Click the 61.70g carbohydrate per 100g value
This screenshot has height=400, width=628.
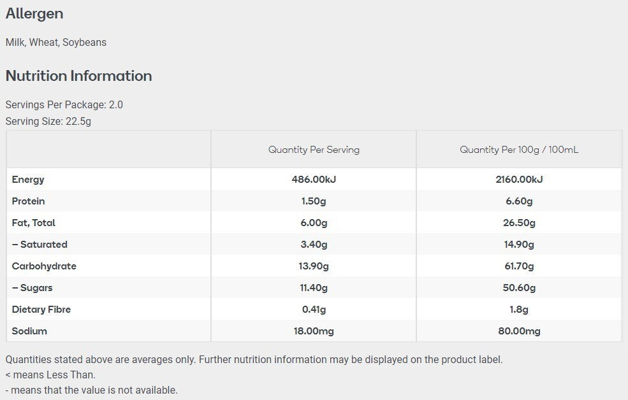click(519, 266)
